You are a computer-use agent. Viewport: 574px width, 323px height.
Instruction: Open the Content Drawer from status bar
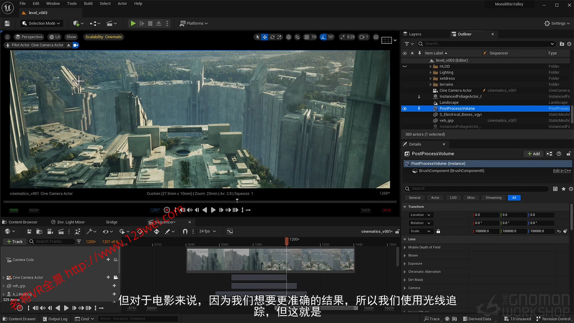coord(19,319)
